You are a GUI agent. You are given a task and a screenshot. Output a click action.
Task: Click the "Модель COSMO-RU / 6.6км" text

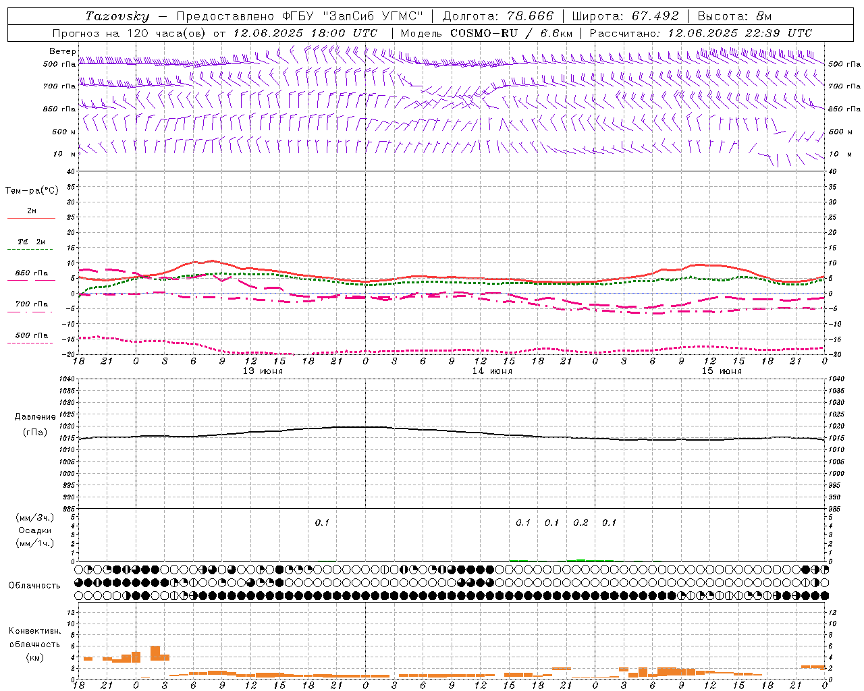[487, 33]
